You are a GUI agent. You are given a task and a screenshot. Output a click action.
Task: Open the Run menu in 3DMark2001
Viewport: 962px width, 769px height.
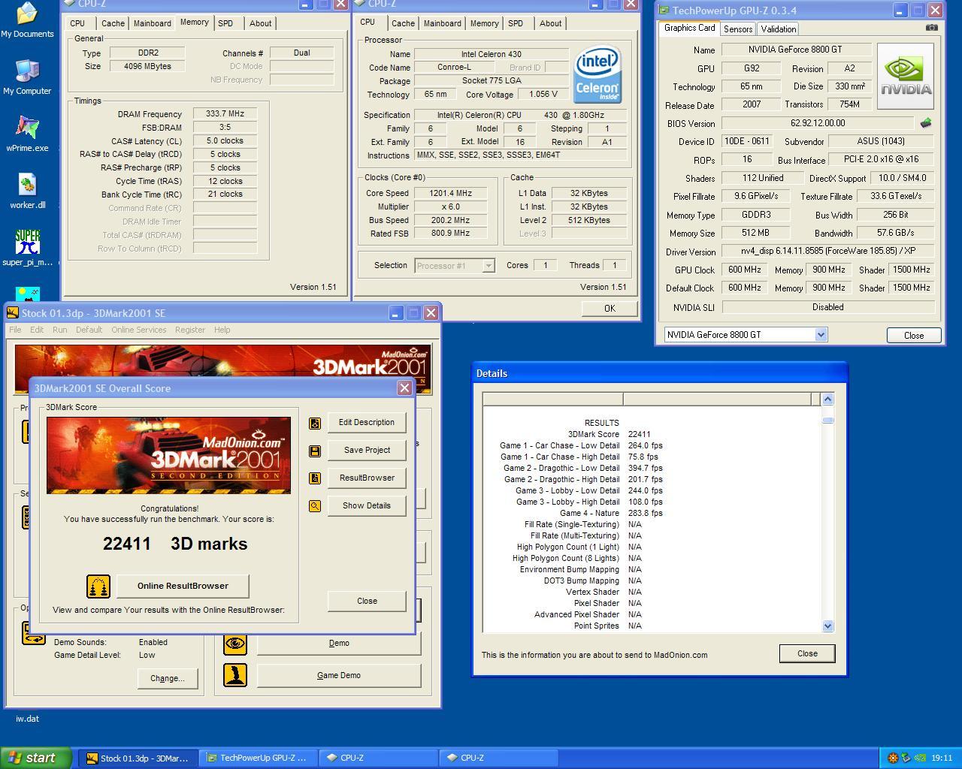[x=59, y=330]
